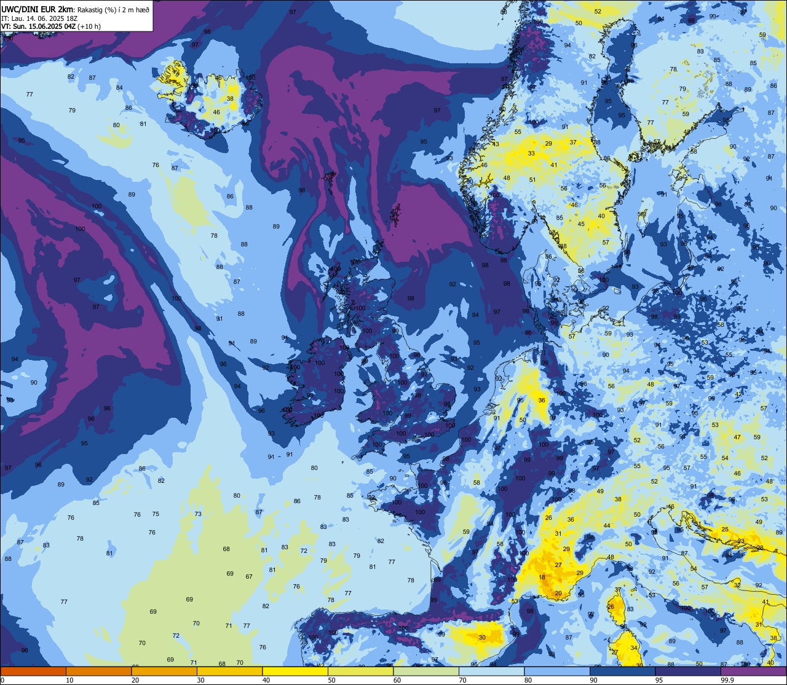Screen dimensions: 787x685
Task: Click the humidity value '33' over Norway
Action: (531, 154)
